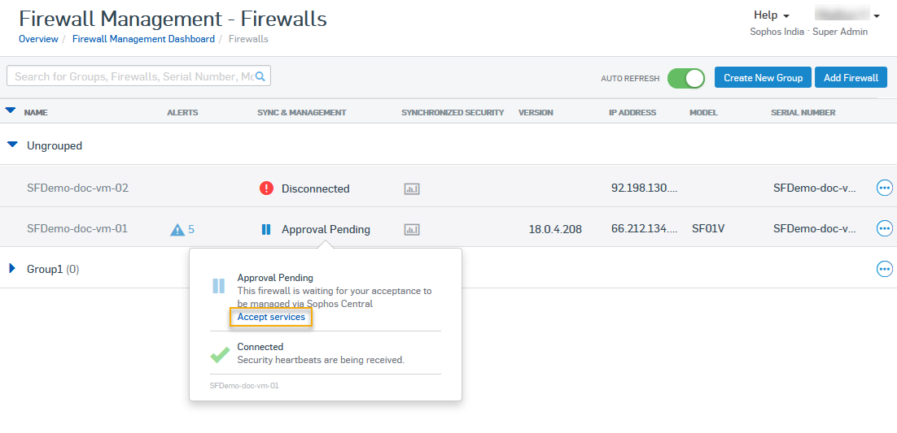Open synchronized security report icon for SFDemo-doc-vm-01
The image size is (897, 433).
click(x=412, y=230)
